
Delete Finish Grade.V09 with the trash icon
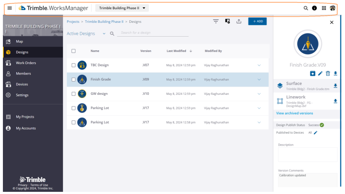pyautogui.click(x=328, y=73)
